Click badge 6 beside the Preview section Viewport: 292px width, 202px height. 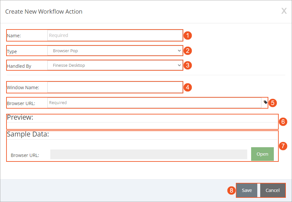point(283,122)
